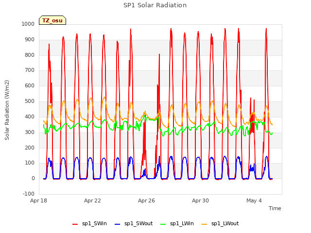The width and height of the screenshot is (311, 233).
Task: Click the 600 y-axis tick label
Action: click(x=30, y=85)
